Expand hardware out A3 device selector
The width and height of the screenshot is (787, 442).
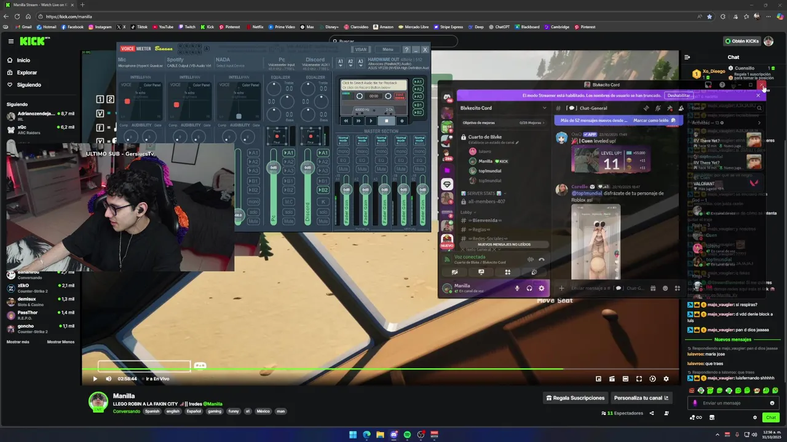point(360,62)
